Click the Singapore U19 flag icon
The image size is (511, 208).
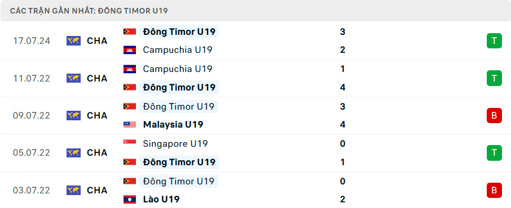[130, 144]
